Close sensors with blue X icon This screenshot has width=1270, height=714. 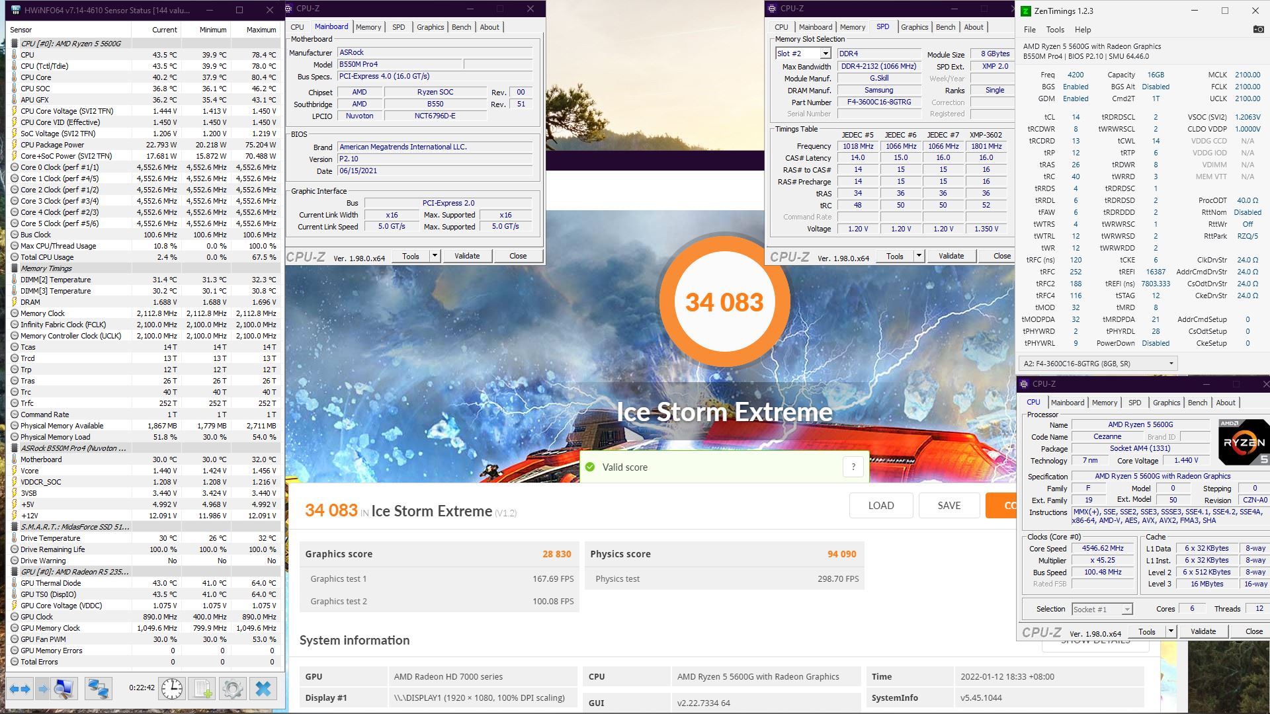pos(263,689)
